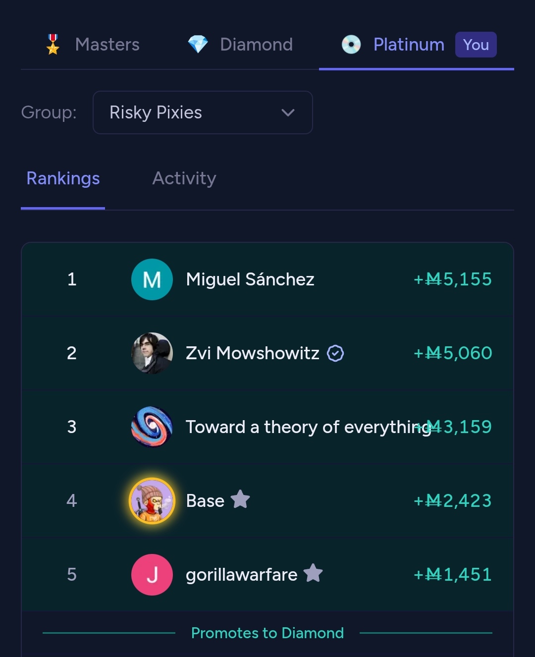Screen dimensions: 535x657
Task: Expand the group selector chevron
Action: 288,112
